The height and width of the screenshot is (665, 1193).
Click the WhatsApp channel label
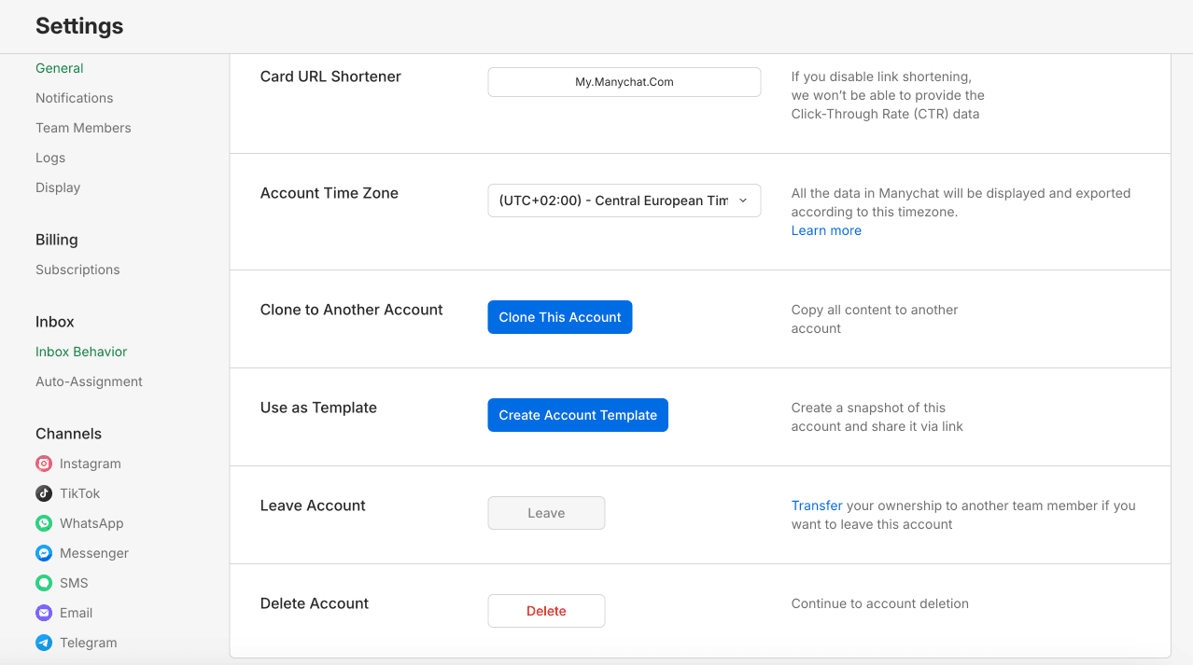[91, 523]
